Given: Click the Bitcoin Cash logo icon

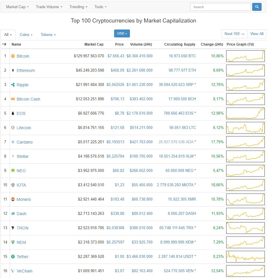Looking at the screenshot, I should (x=13, y=99).
